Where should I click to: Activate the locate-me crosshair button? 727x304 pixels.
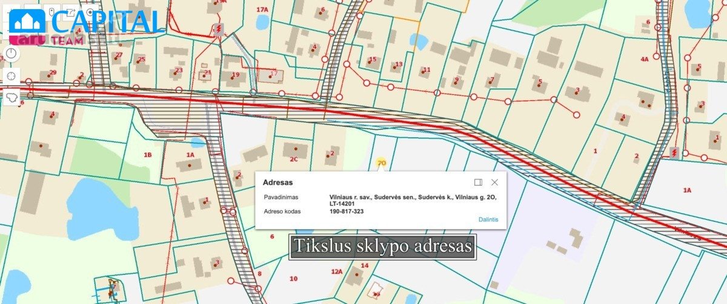(12, 76)
